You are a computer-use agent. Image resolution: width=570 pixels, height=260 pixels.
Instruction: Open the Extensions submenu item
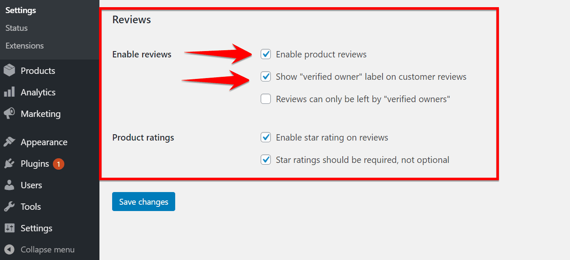tap(25, 46)
